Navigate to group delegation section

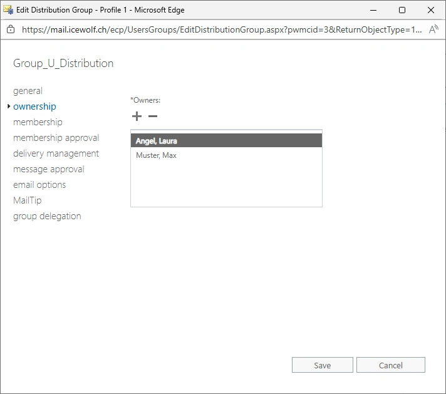(x=47, y=216)
